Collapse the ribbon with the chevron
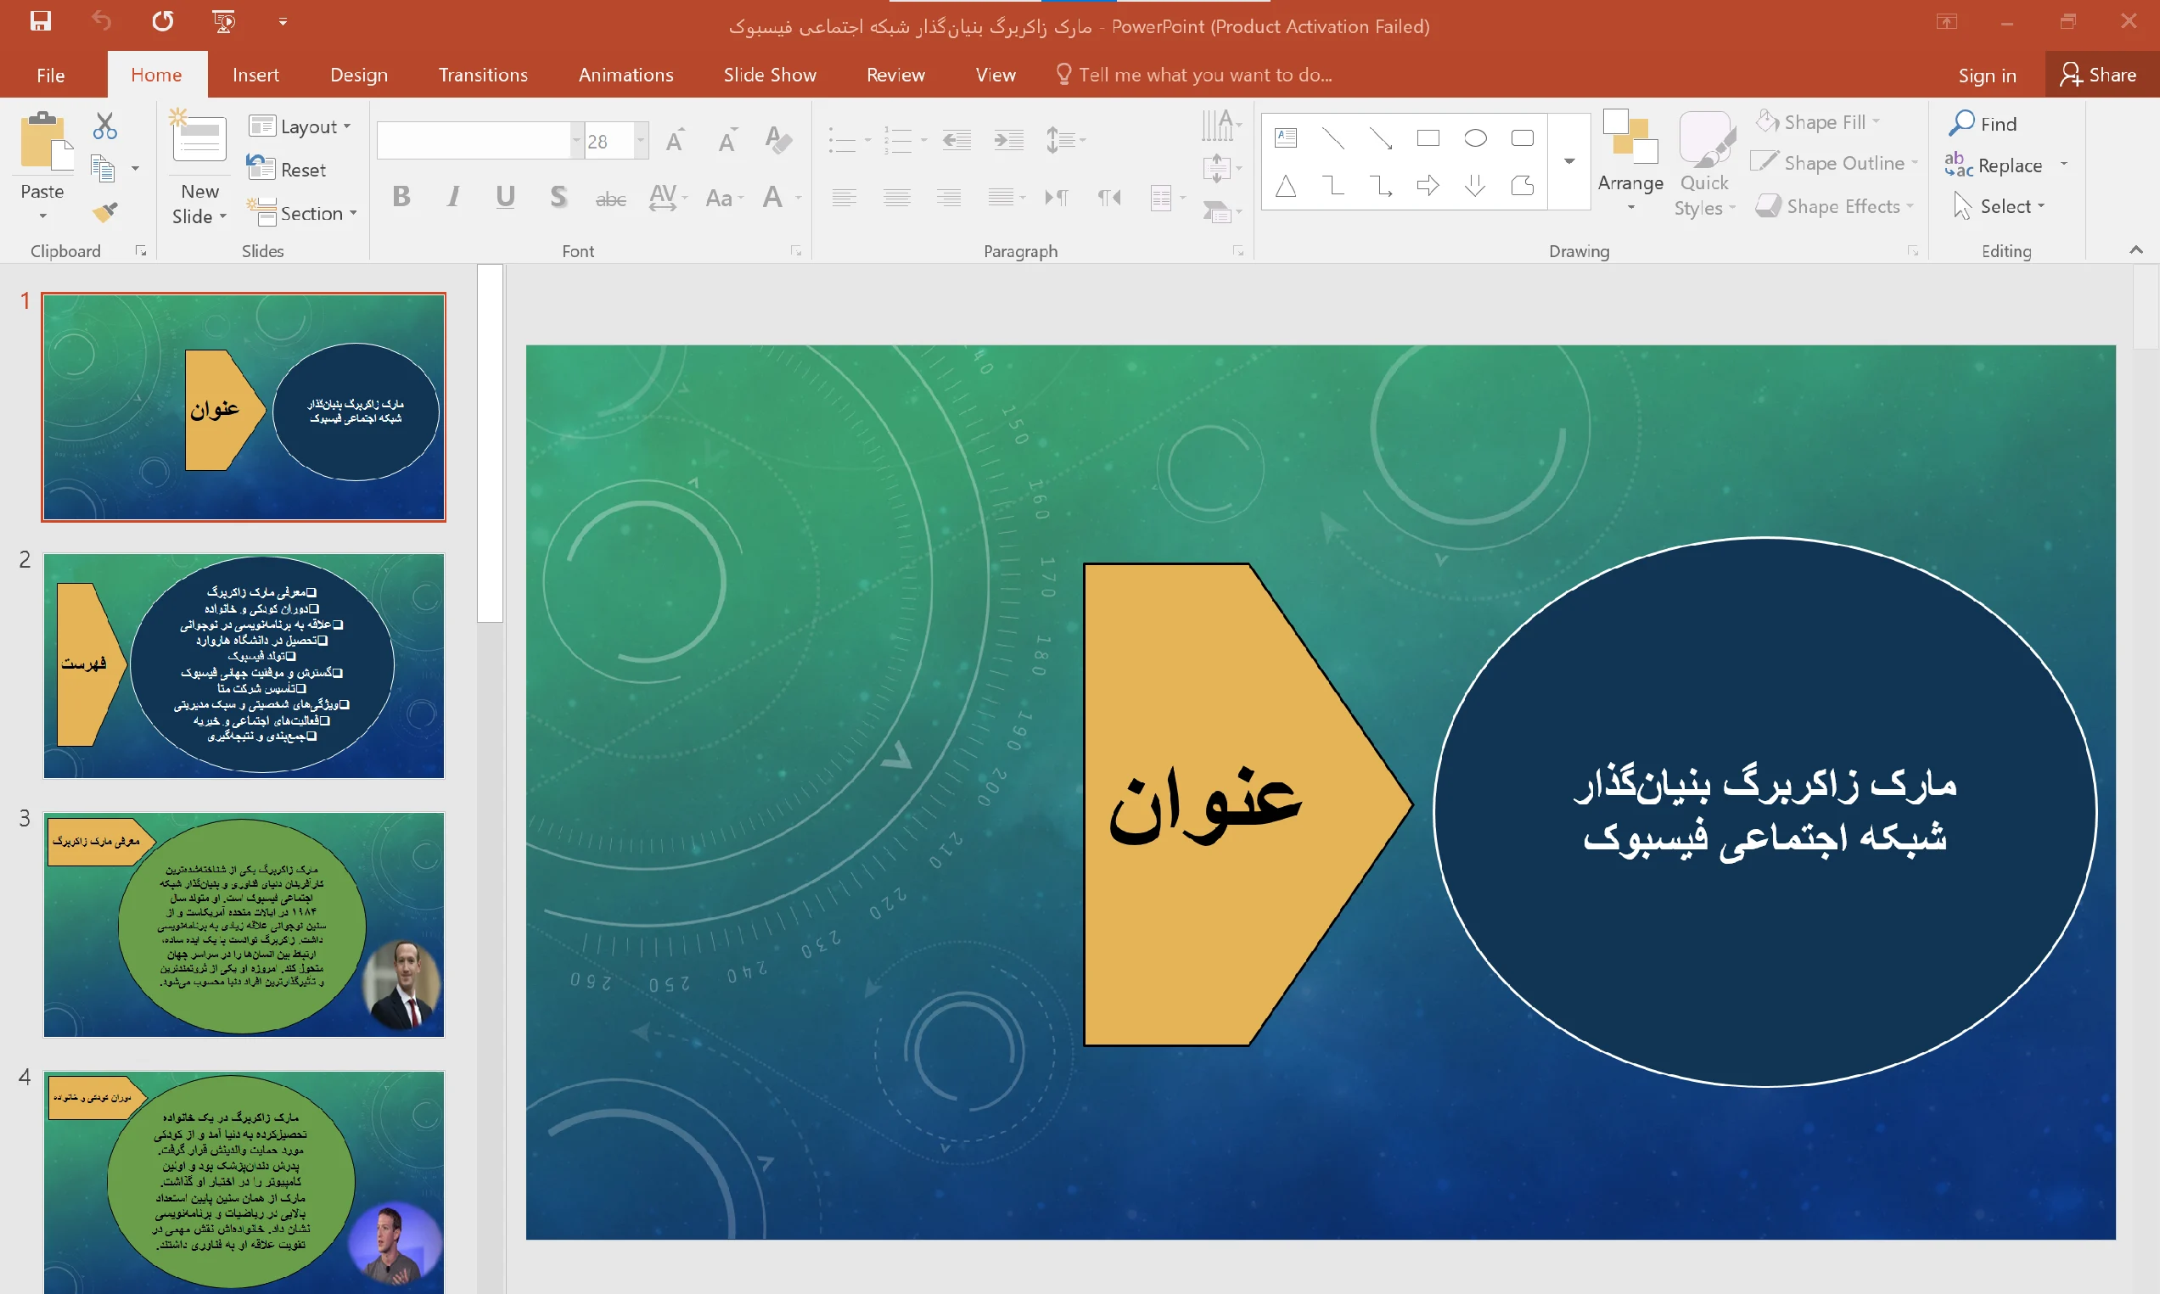Screen dimensions: 2160x1294 [2136, 250]
